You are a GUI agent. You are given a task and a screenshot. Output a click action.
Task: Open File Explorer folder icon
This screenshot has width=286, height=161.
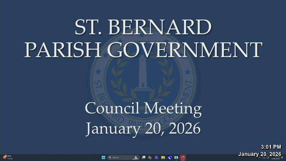[163, 157]
